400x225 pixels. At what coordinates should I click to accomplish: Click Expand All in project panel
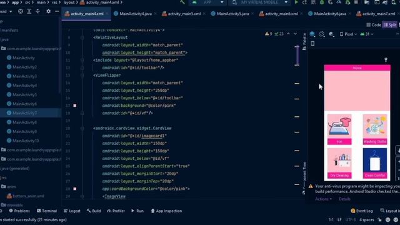tap(29, 11)
